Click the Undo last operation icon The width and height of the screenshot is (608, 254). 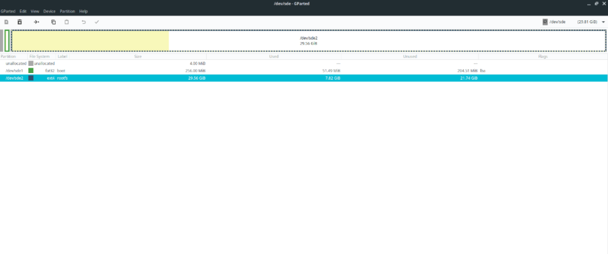click(84, 22)
